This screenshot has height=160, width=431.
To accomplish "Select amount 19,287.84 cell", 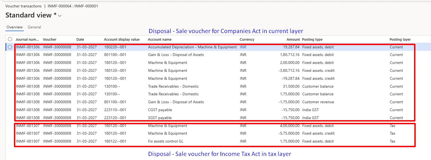I will [x=291, y=47].
